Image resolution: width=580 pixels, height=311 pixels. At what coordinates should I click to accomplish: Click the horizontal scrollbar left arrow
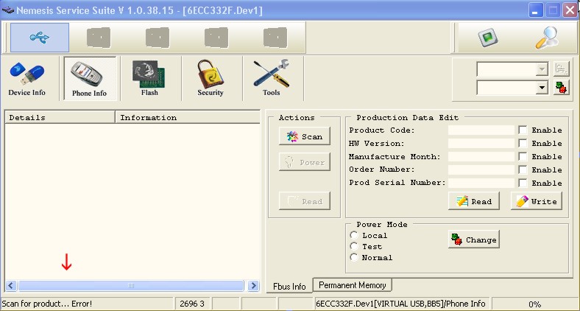(11, 285)
